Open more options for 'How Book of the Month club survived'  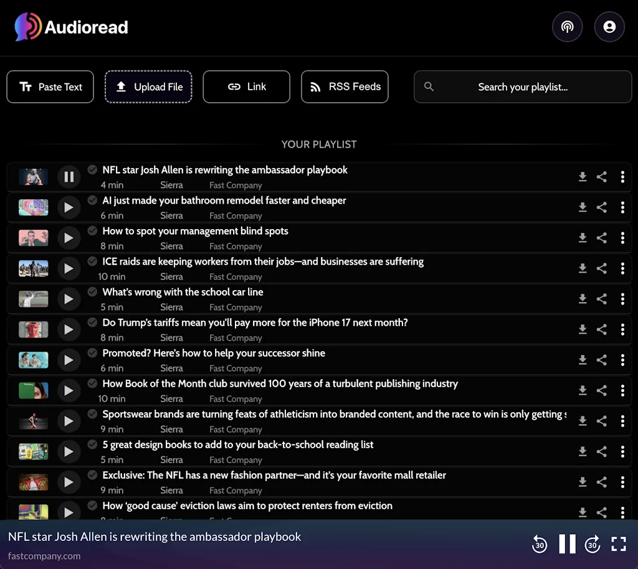point(622,390)
